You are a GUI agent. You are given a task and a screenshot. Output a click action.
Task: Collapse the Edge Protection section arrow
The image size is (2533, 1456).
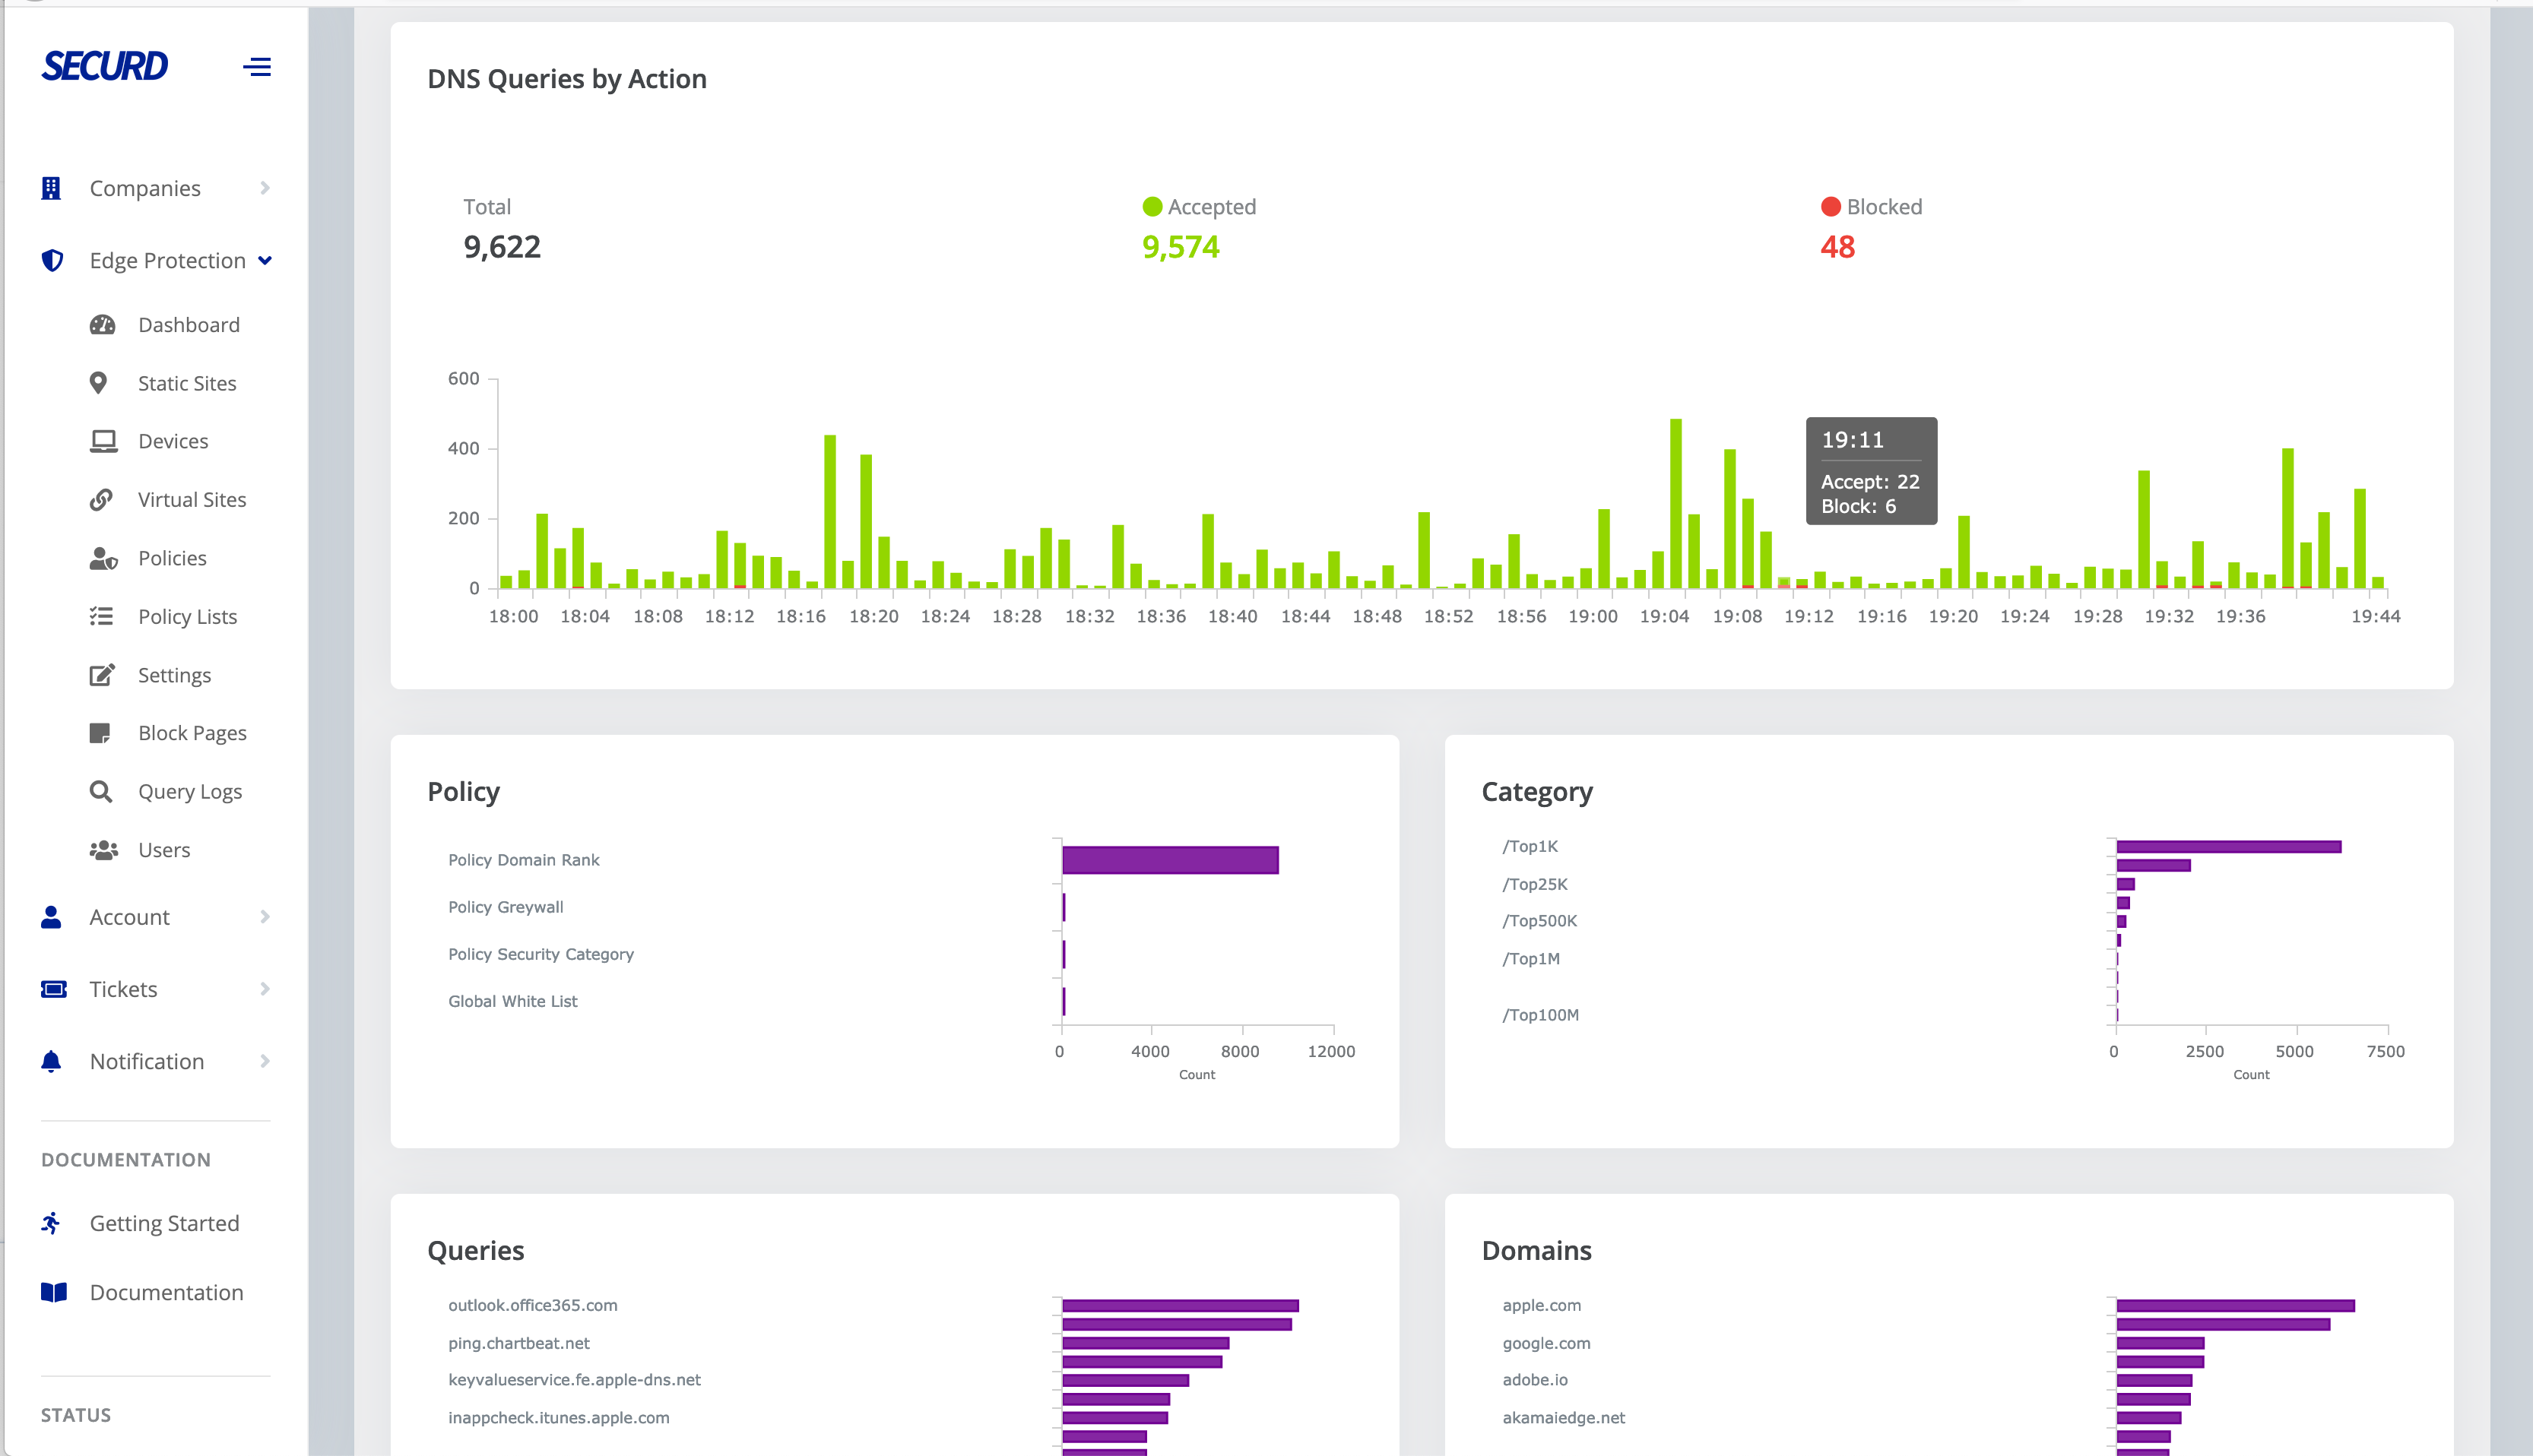tap(265, 261)
